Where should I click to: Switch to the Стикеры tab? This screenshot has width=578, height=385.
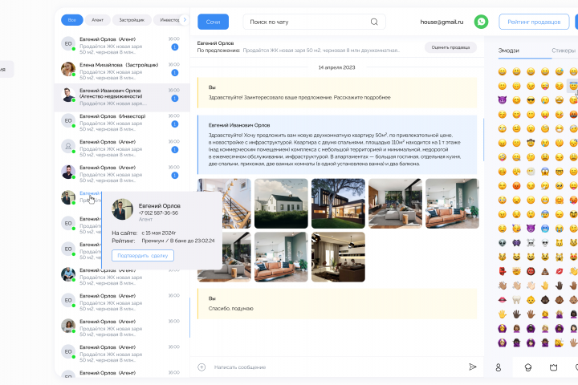(564, 51)
